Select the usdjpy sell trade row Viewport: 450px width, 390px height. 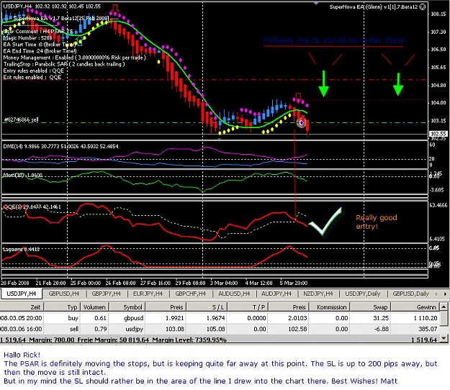tap(220, 329)
